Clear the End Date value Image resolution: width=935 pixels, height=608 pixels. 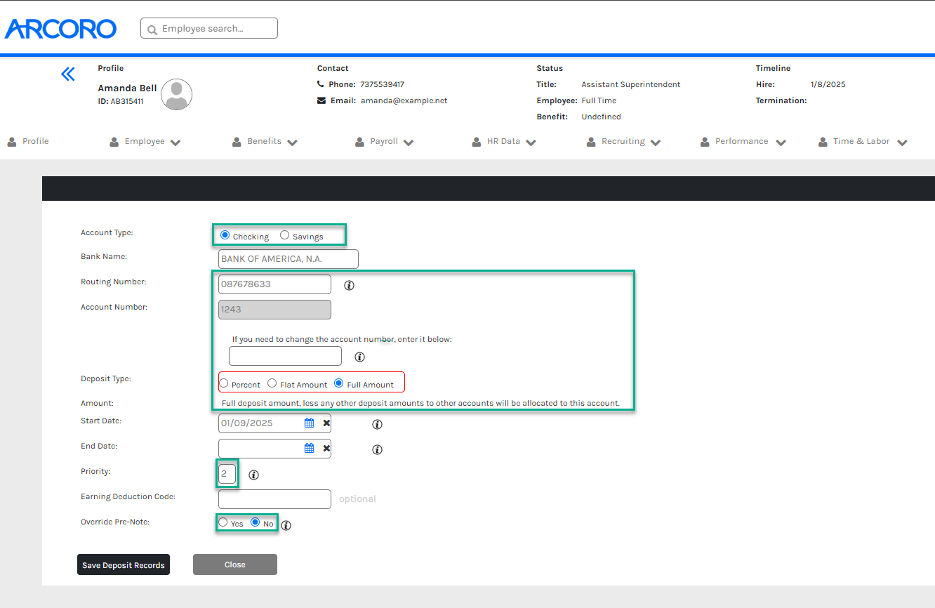click(x=326, y=448)
